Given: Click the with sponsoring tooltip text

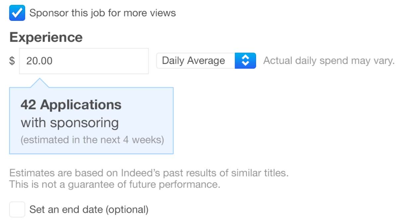Looking at the screenshot, I should (70, 122).
